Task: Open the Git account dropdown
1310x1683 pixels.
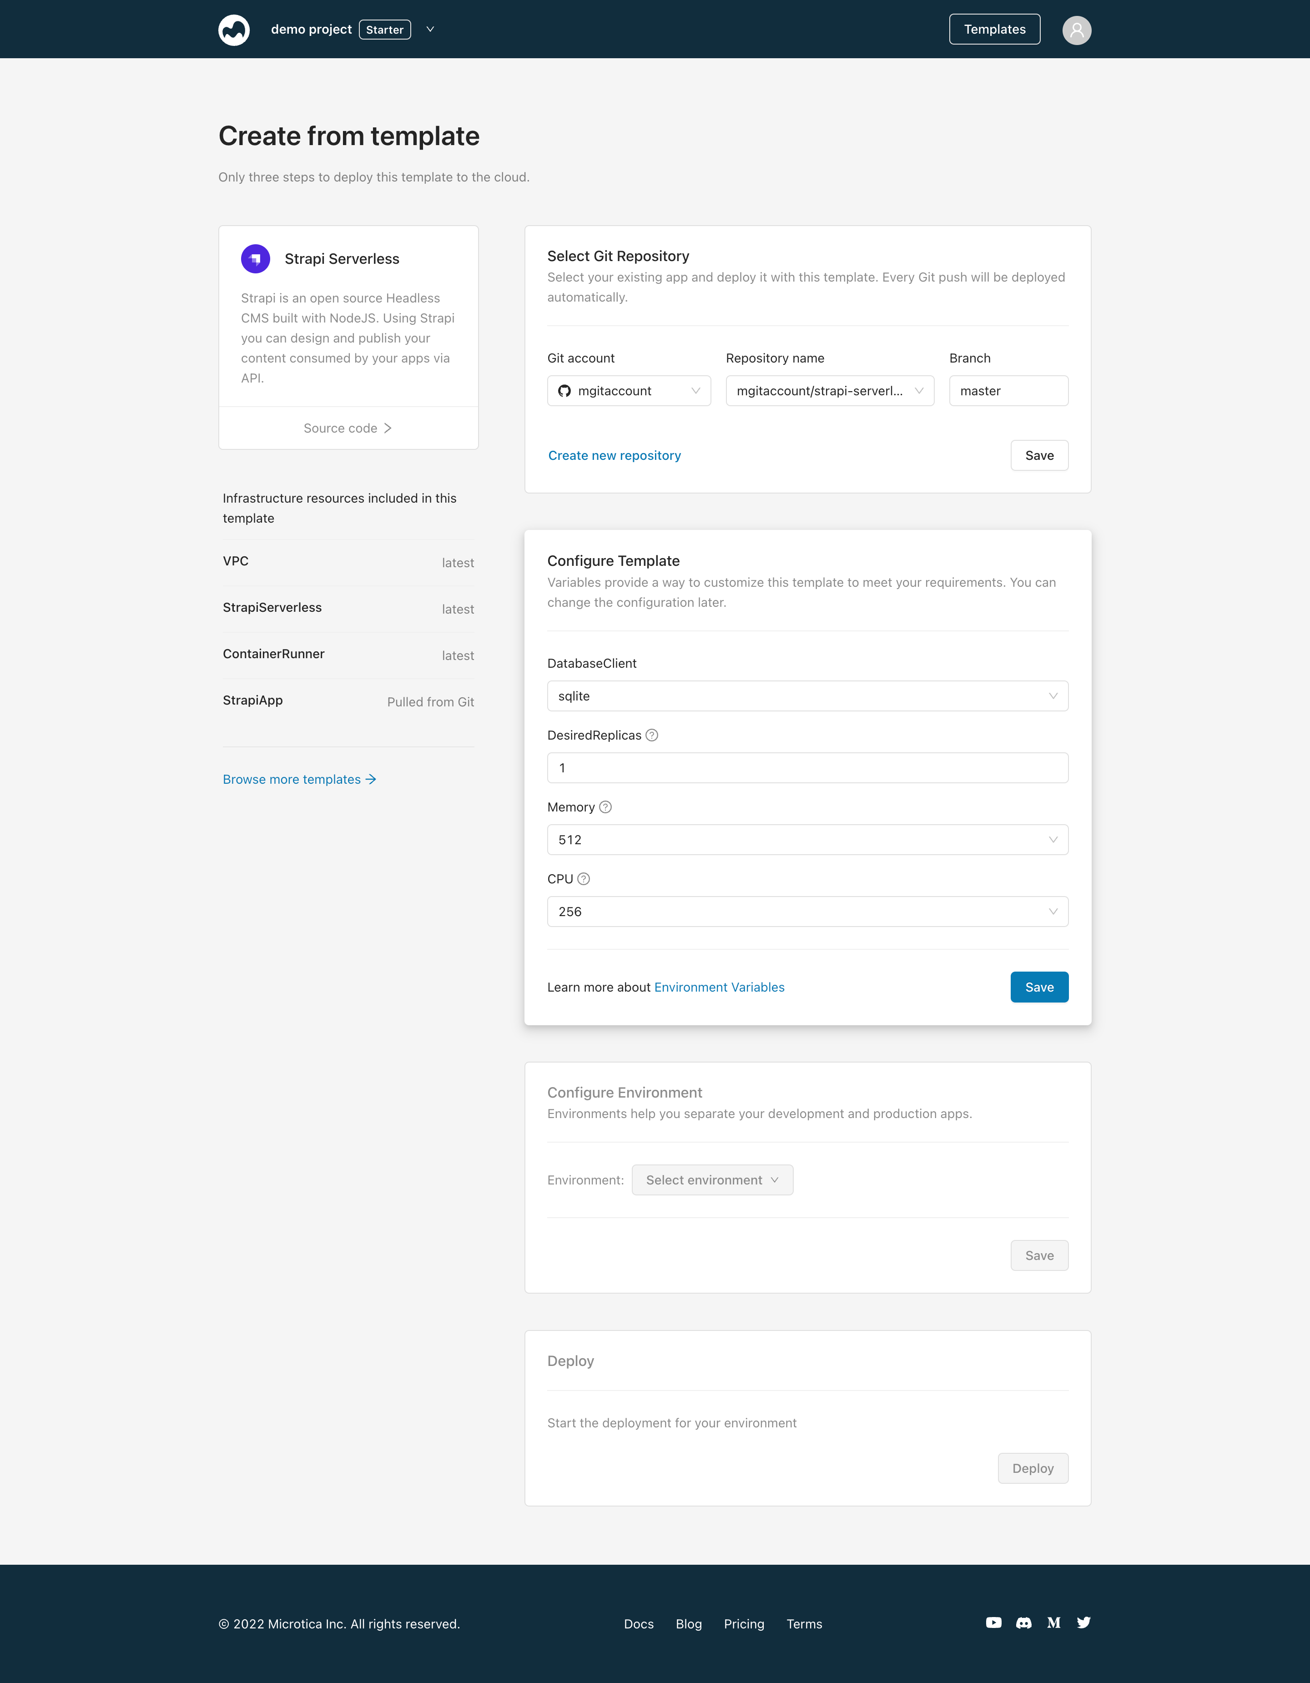Action: pyautogui.click(x=629, y=391)
